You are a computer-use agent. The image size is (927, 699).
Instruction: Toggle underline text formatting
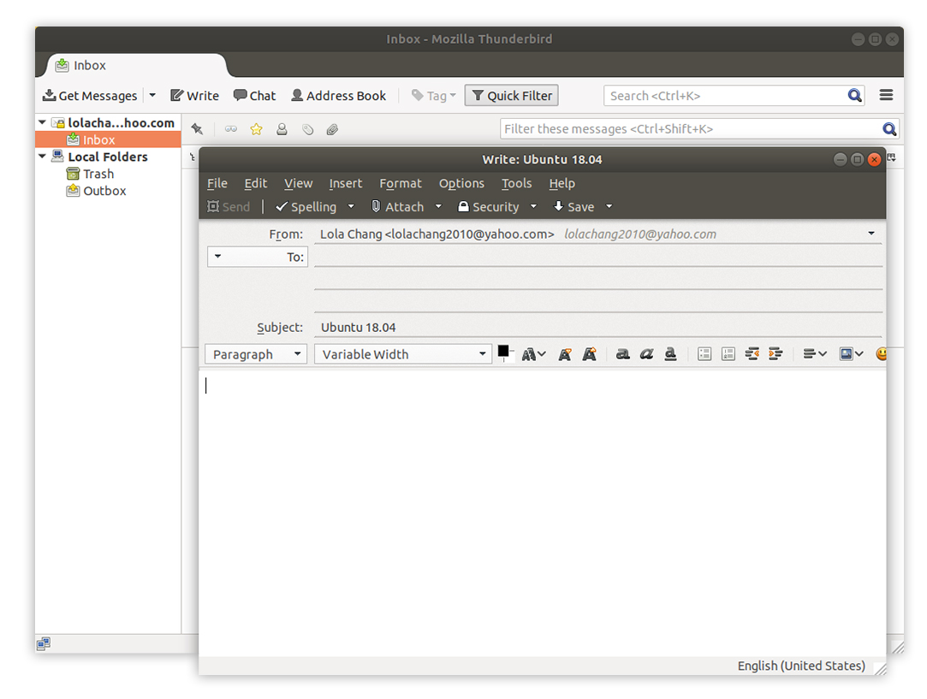point(670,354)
